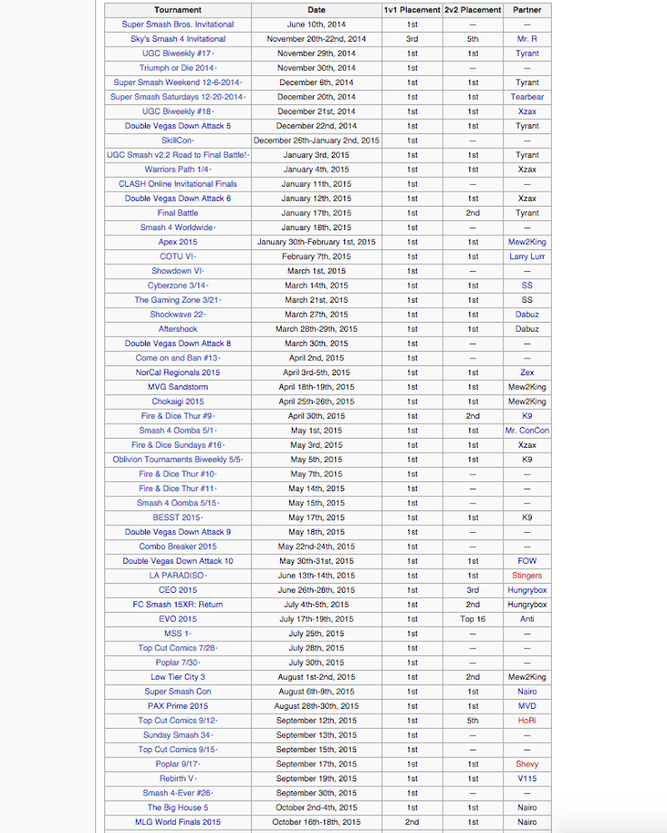Screen dimensions: 667x833
Task: Open CLASH Online Invitational Finals link
Action: (178, 183)
